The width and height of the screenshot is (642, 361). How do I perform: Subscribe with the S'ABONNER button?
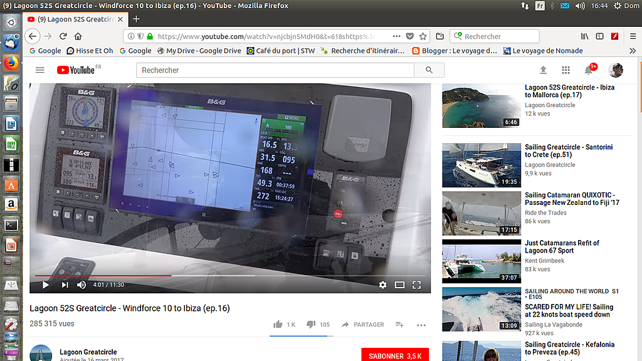click(395, 355)
